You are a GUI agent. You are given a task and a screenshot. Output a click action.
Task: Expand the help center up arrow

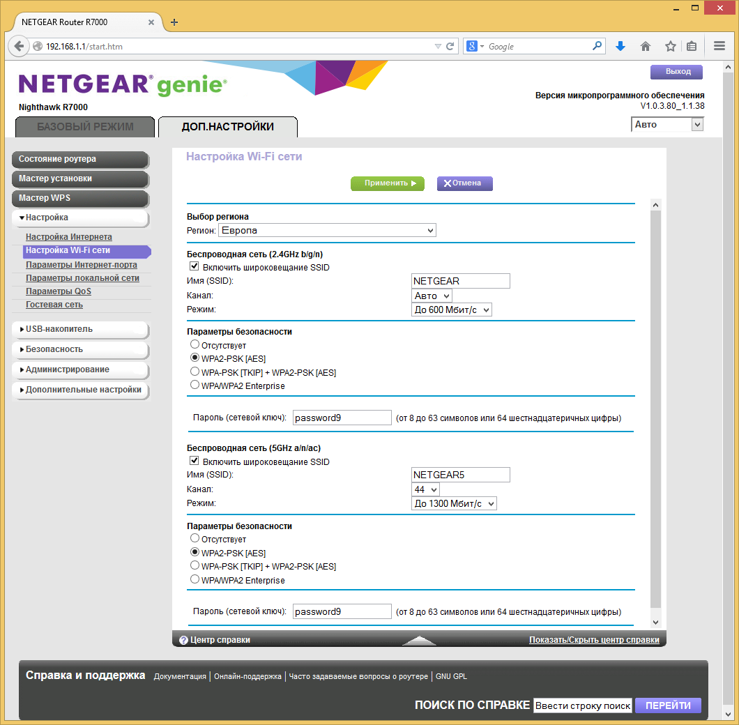(x=419, y=640)
